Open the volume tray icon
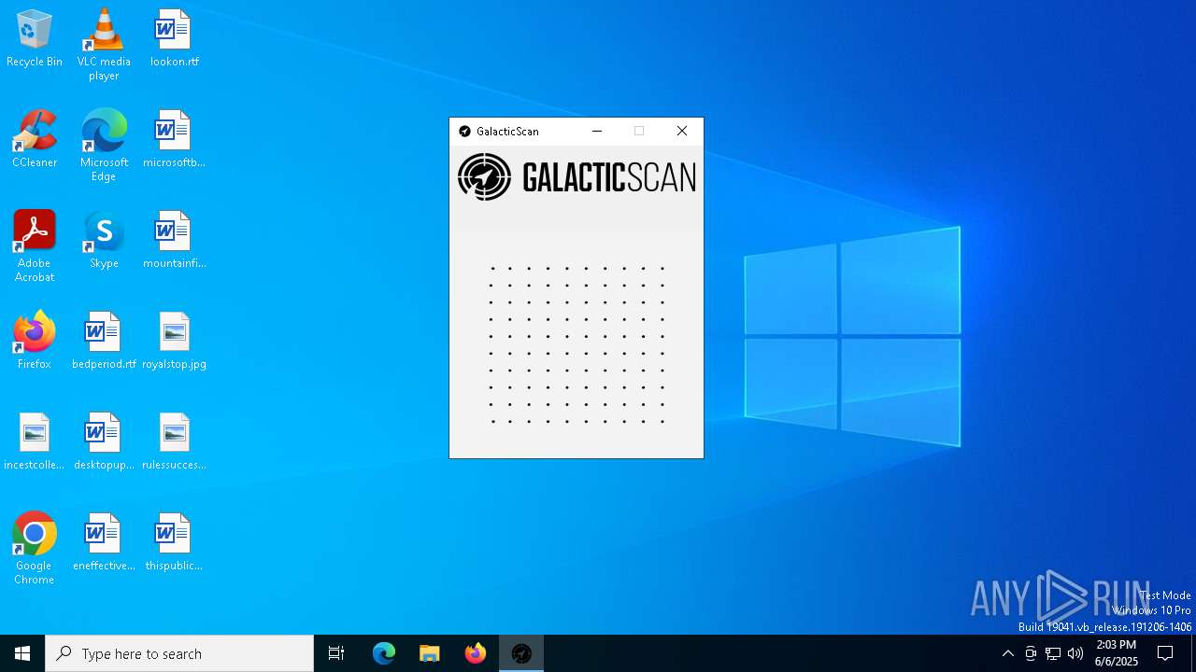 click(1075, 653)
